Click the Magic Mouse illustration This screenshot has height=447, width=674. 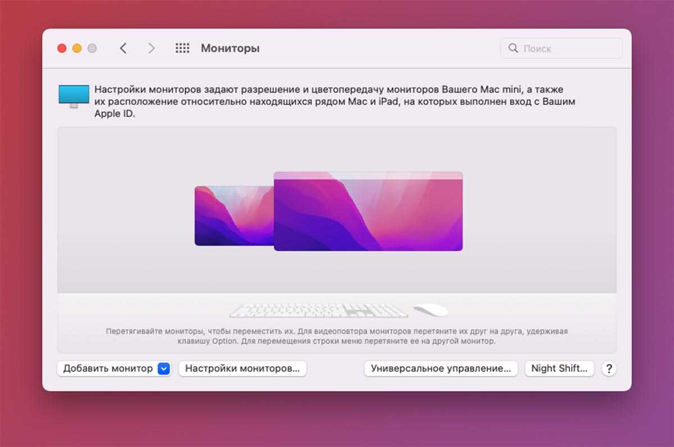point(431,310)
